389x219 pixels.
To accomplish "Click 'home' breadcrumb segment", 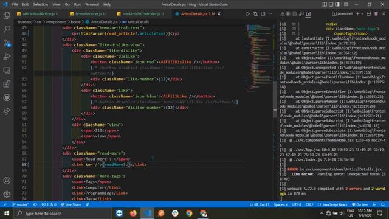I will [x=75, y=22].
